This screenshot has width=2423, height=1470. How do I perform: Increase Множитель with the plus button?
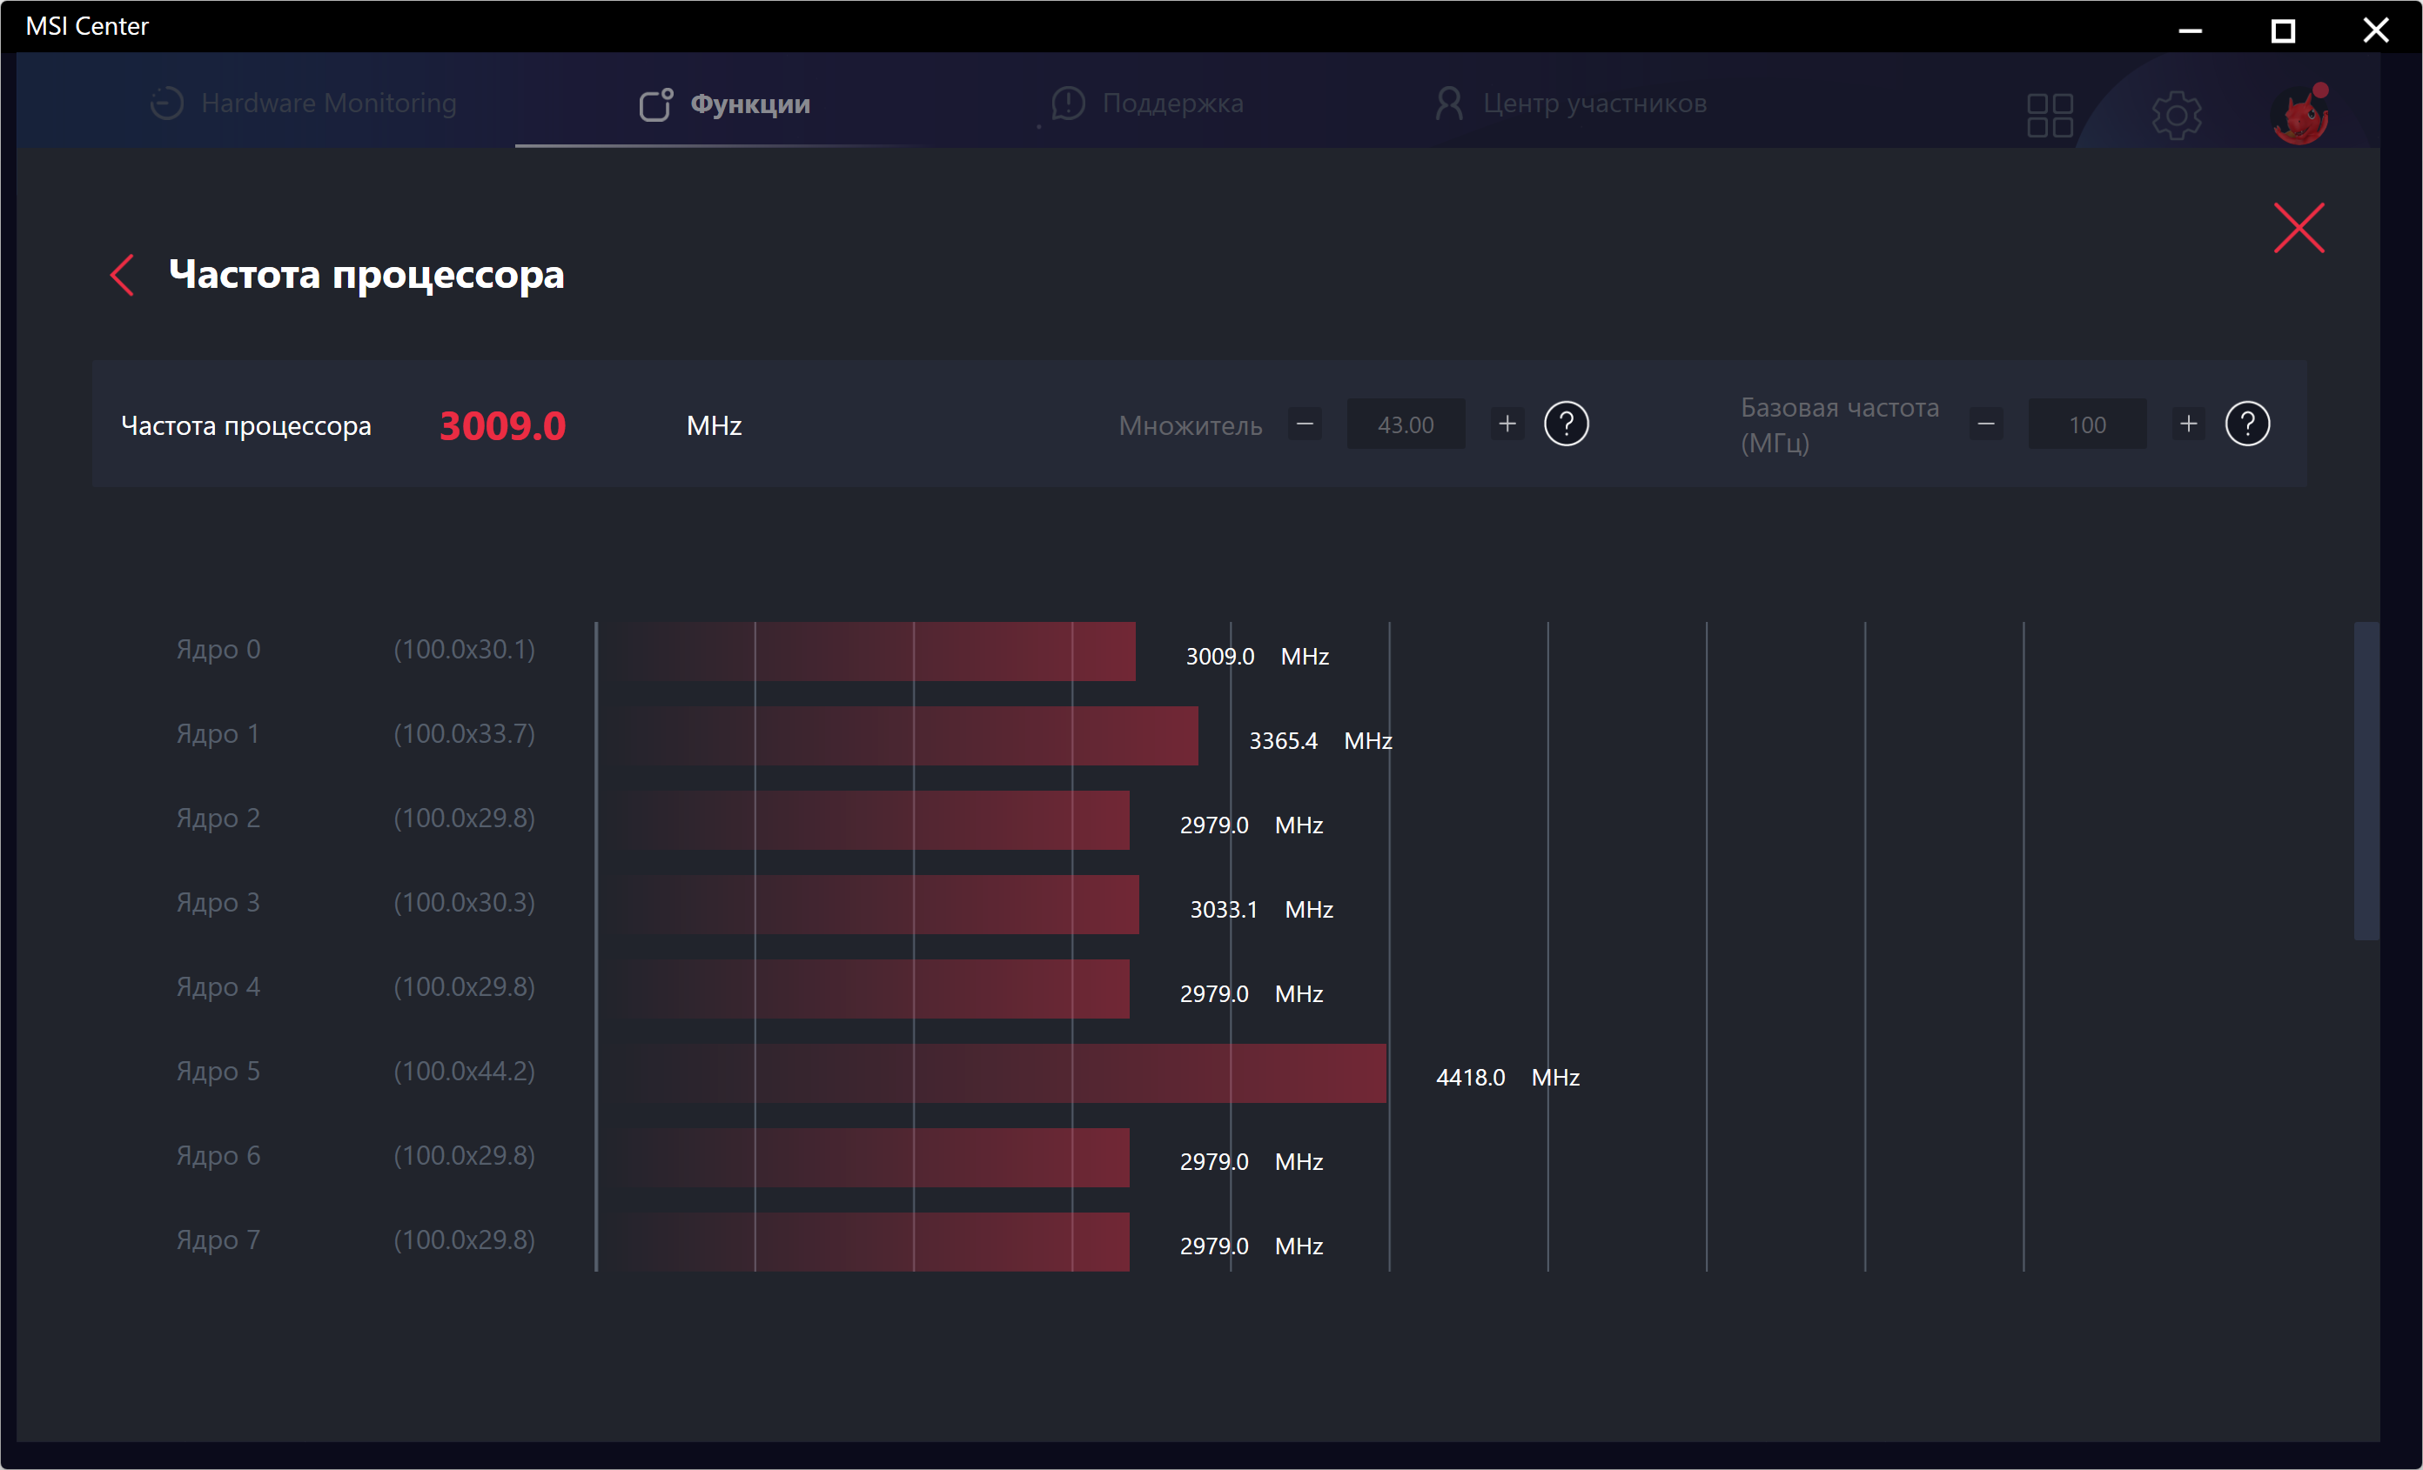1507,424
